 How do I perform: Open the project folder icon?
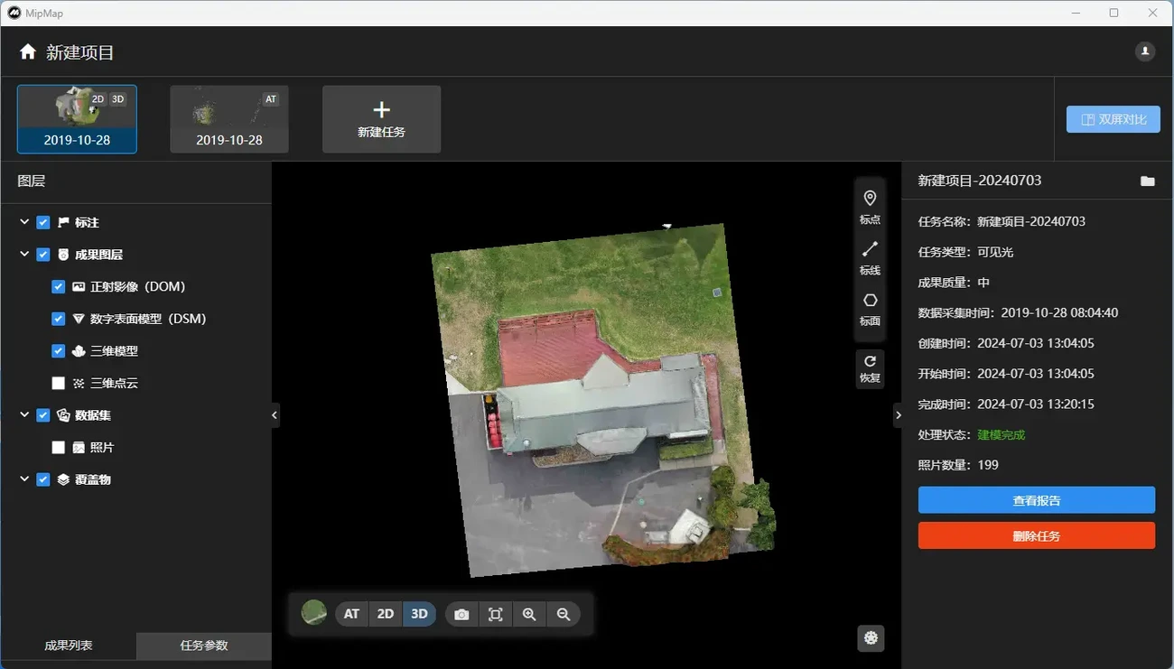[1147, 181]
